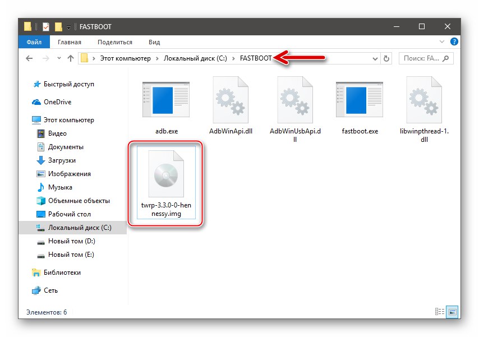Viewport: 479px width, 337px height.
Task: Select the AdbWinUsbApi.dll file icon
Action: pos(295,100)
